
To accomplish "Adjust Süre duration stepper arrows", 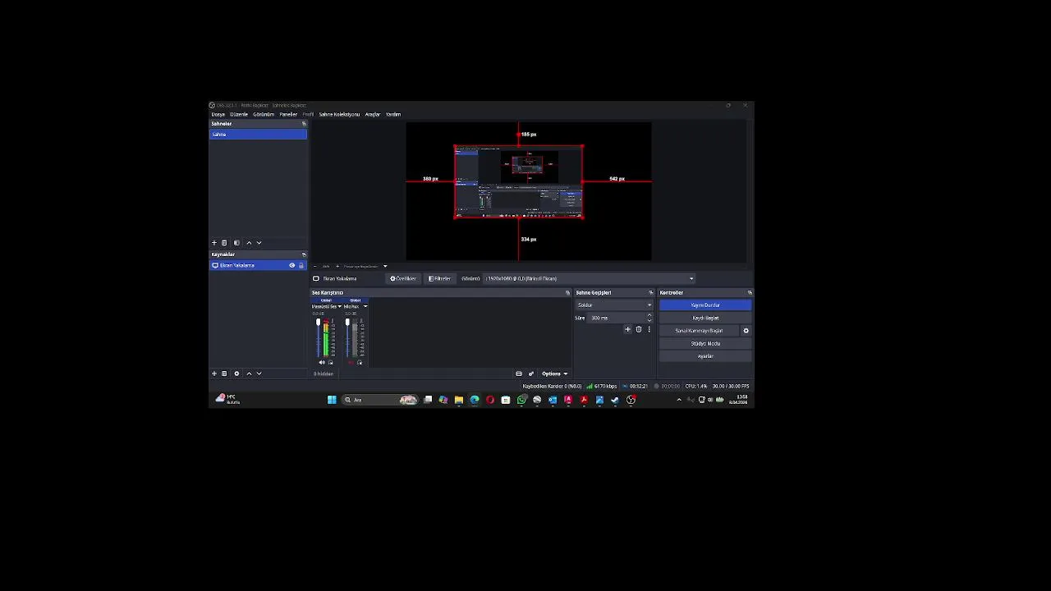I will [649, 318].
